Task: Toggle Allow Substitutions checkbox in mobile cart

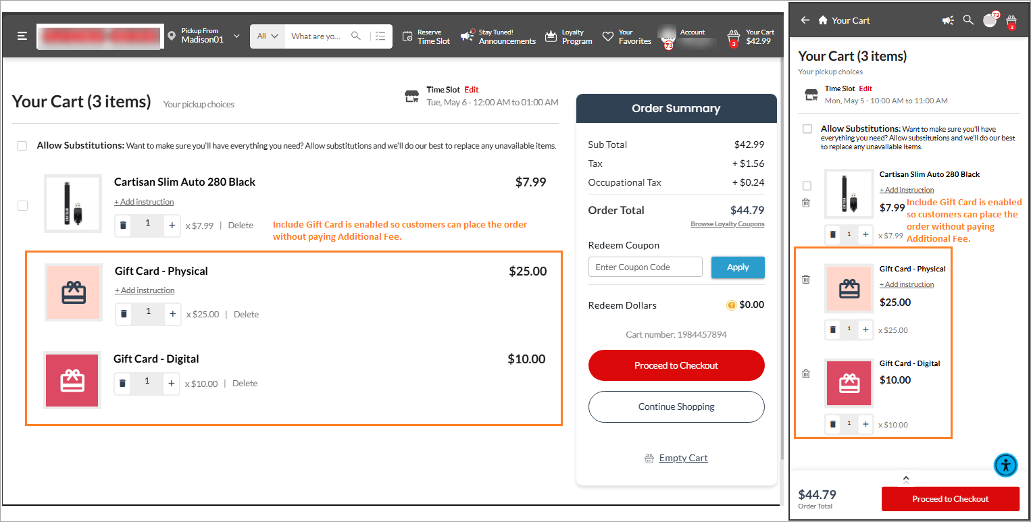Action: (x=807, y=129)
